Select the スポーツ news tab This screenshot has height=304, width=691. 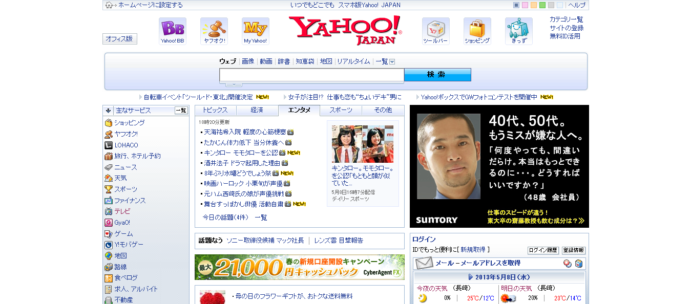coord(341,110)
